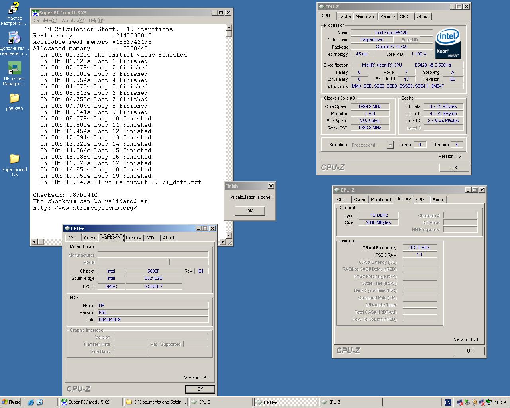Click OK in the CPU-Z Mainboard window

[200, 389]
